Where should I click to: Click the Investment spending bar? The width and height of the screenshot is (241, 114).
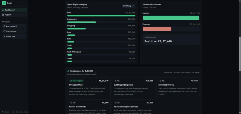pos(82,22)
